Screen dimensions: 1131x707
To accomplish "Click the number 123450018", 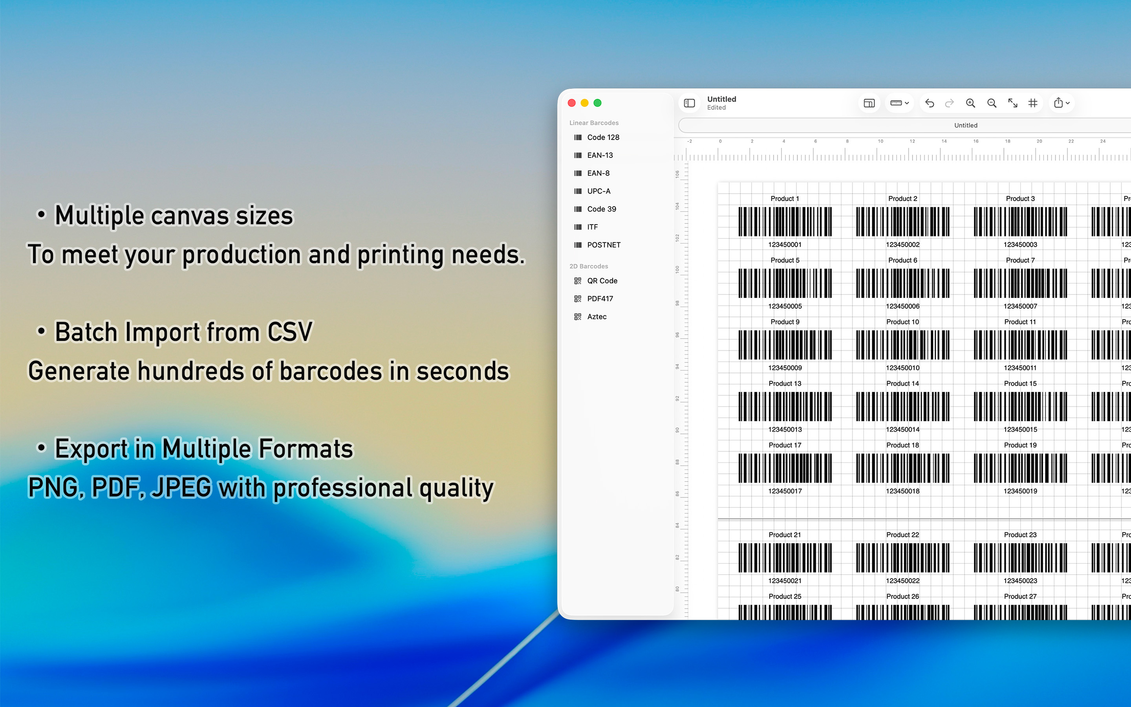I will click(x=903, y=491).
